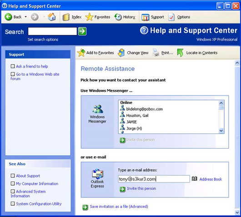Viewport: 241px width, 217px height.
Task: Select contact bkdelong@pobox.com
Action: pos(145,109)
